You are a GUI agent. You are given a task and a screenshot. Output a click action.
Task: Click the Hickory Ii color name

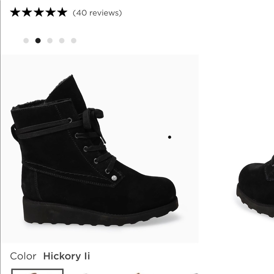[x=67, y=256]
